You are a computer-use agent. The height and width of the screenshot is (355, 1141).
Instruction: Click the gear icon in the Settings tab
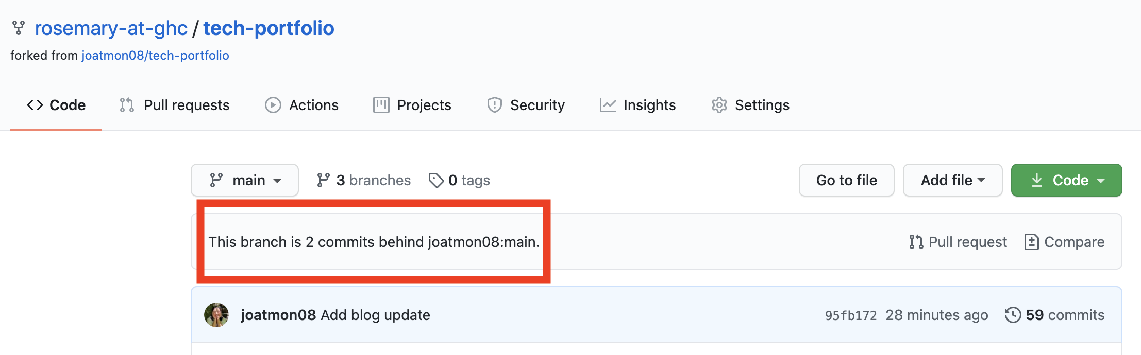pyautogui.click(x=719, y=105)
